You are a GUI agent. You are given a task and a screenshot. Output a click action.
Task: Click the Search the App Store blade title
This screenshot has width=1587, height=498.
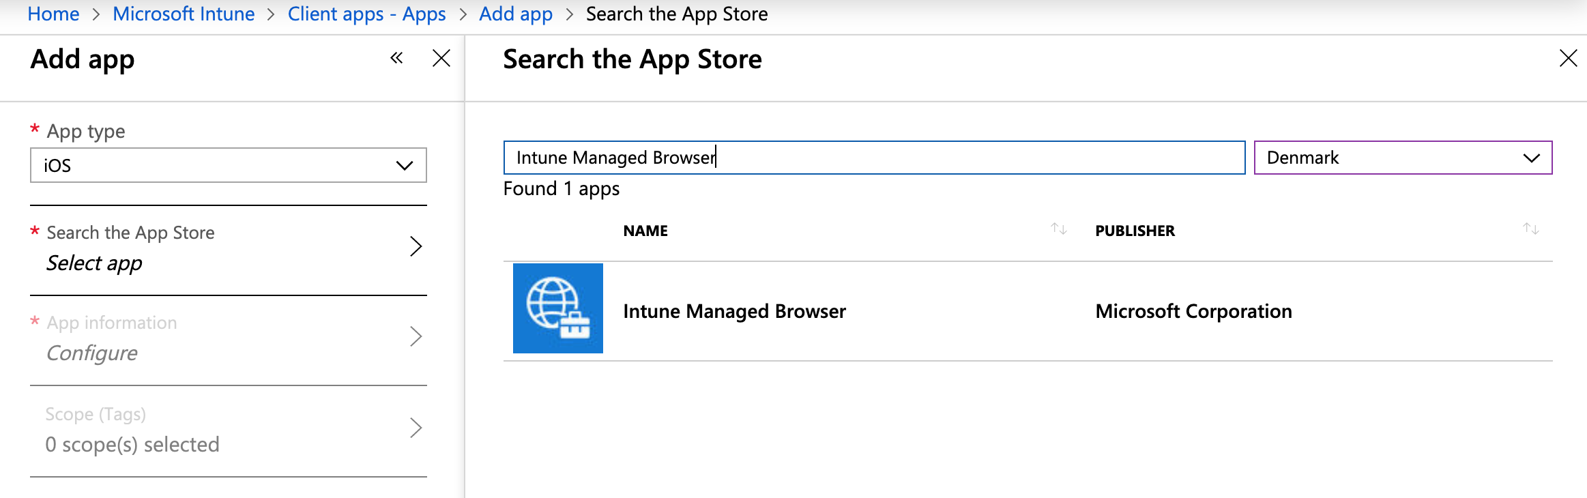pyautogui.click(x=632, y=59)
